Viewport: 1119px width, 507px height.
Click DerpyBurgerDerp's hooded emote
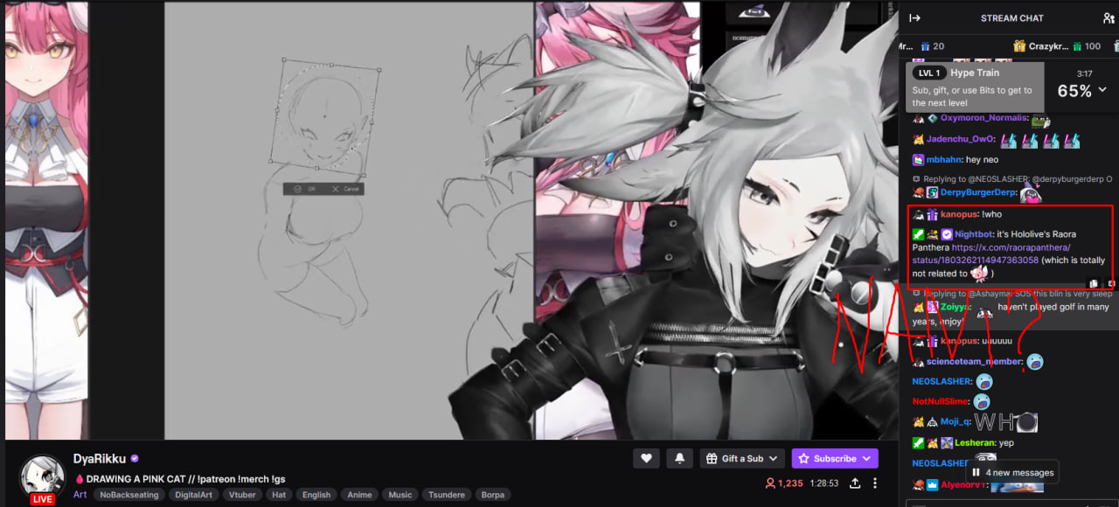(1031, 194)
